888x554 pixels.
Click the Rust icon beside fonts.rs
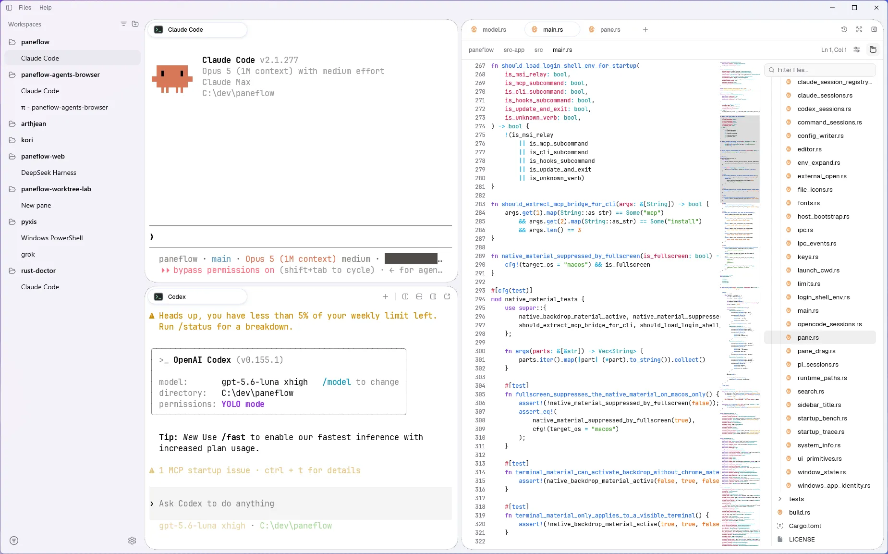point(789,203)
